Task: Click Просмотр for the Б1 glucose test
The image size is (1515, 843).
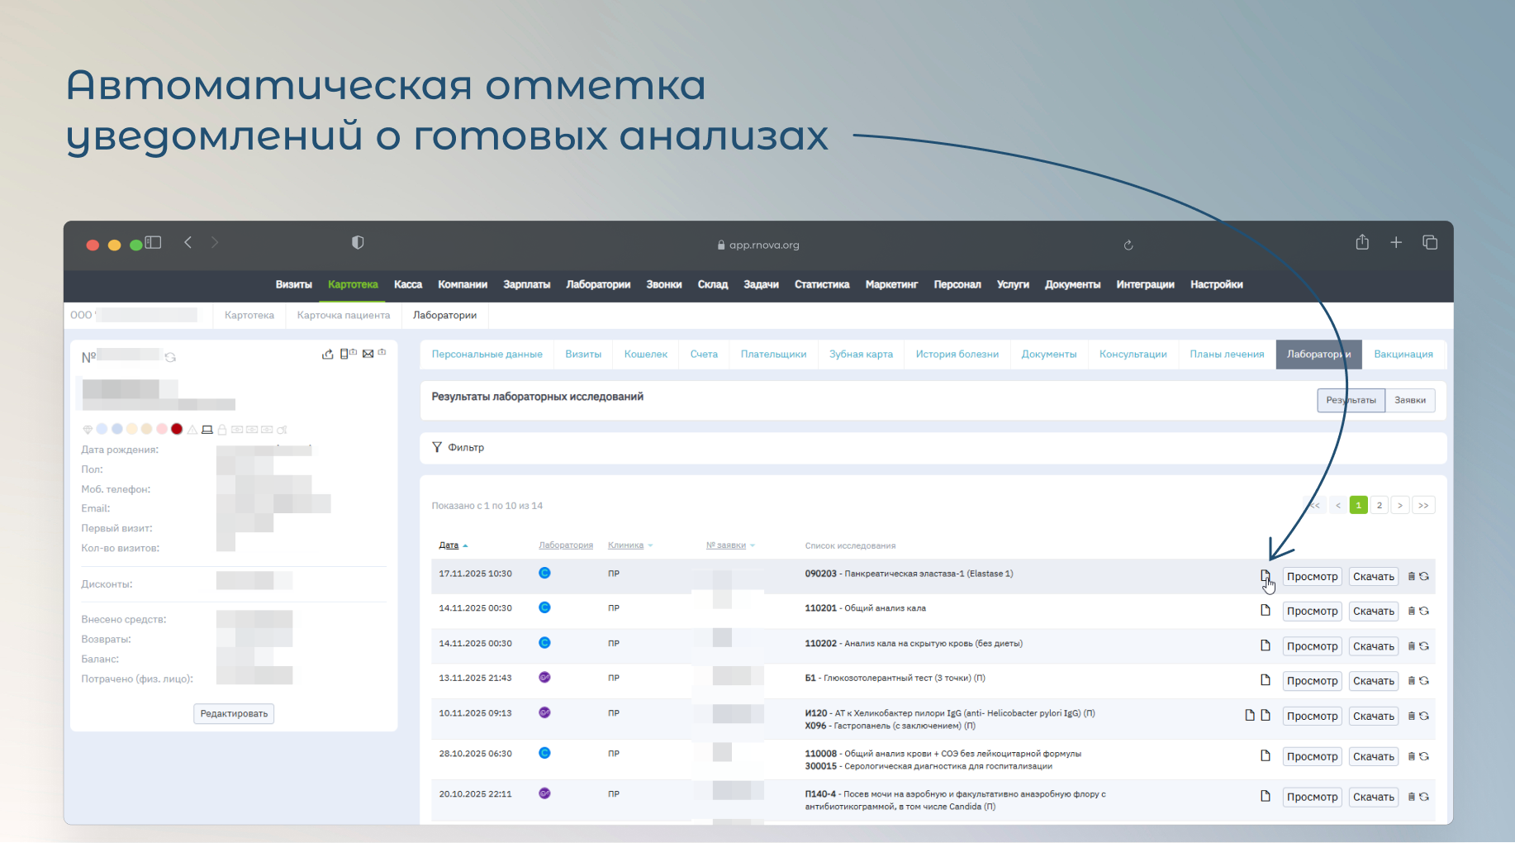Action: tap(1311, 681)
